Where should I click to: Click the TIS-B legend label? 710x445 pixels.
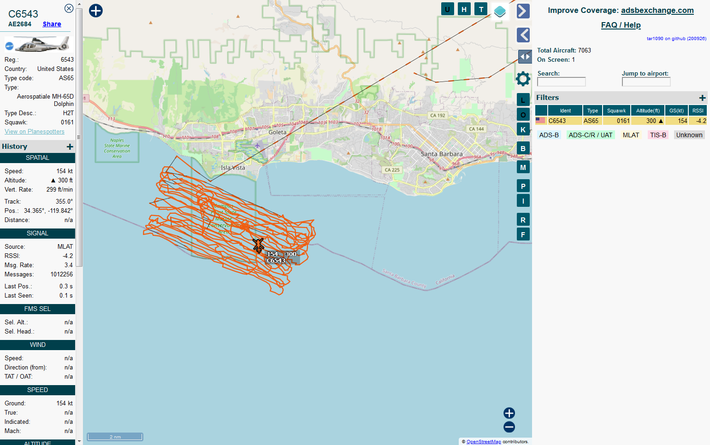coord(658,135)
